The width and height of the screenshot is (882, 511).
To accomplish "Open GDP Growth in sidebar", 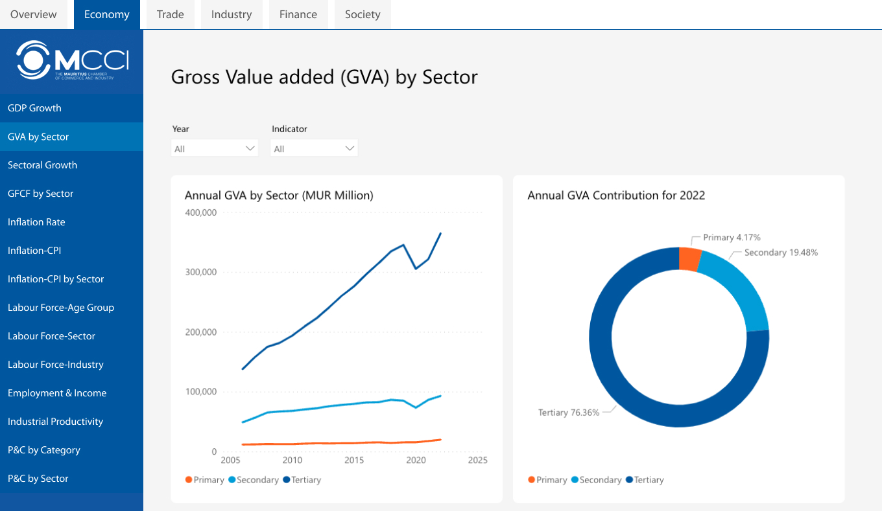I will pyautogui.click(x=34, y=108).
